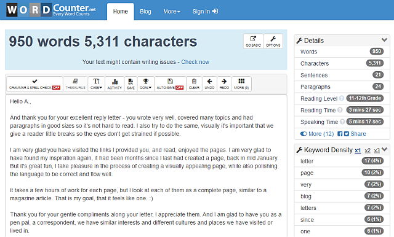Click the Reading Level help icon
The height and width of the screenshot is (237, 394).
(x=341, y=98)
